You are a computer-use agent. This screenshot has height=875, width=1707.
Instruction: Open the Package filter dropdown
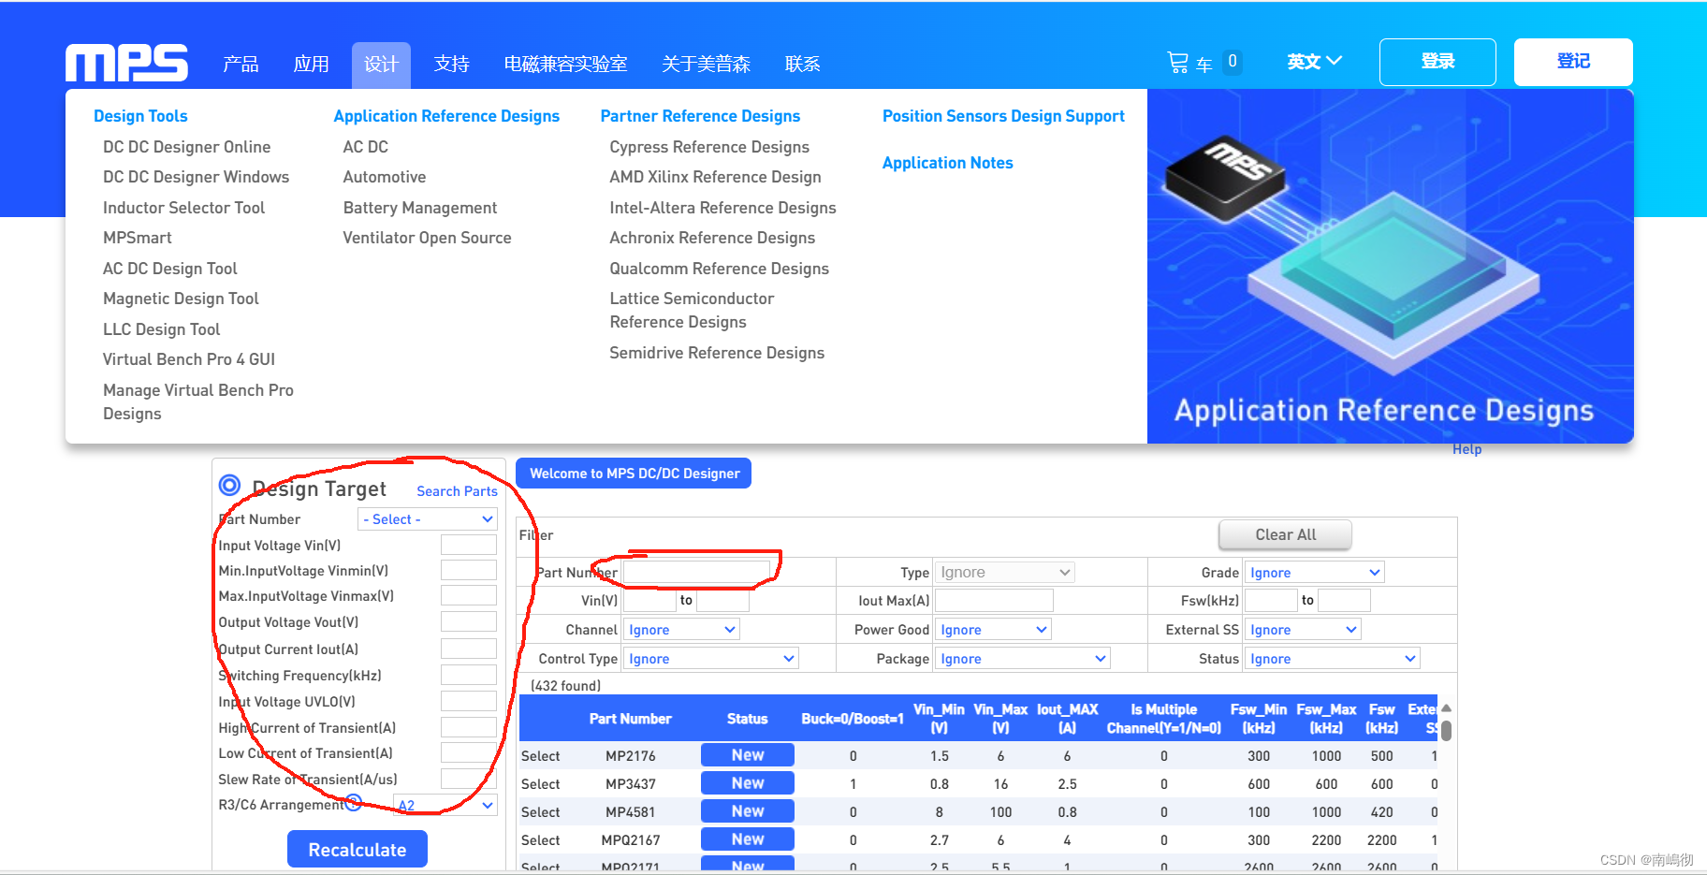[1022, 659]
